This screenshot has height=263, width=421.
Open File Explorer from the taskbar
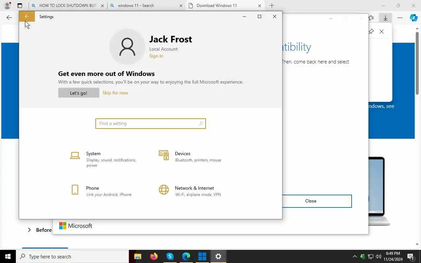(138, 256)
